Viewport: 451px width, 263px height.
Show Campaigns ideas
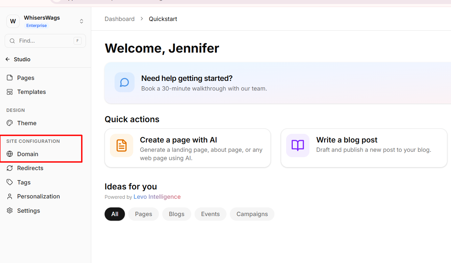pyautogui.click(x=252, y=214)
